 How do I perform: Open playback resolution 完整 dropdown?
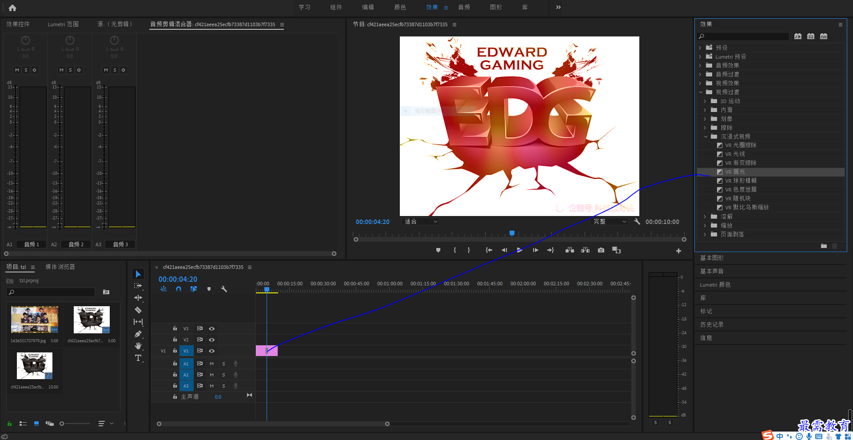[610, 221]
